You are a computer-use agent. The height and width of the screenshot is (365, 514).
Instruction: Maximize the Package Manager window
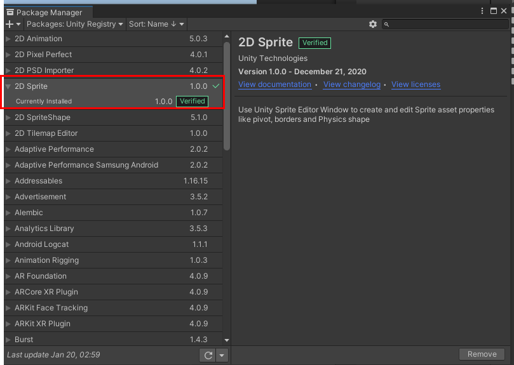(493, 11)
